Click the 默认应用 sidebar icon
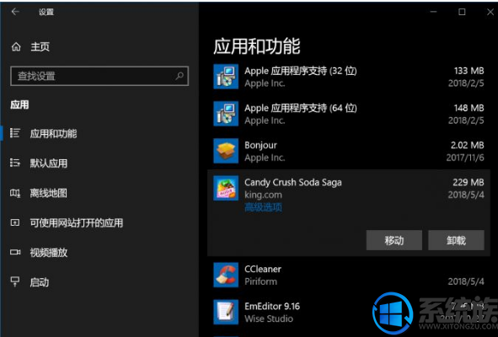The height and width of the screenshot is (337, 498). [x=15, y=163]
